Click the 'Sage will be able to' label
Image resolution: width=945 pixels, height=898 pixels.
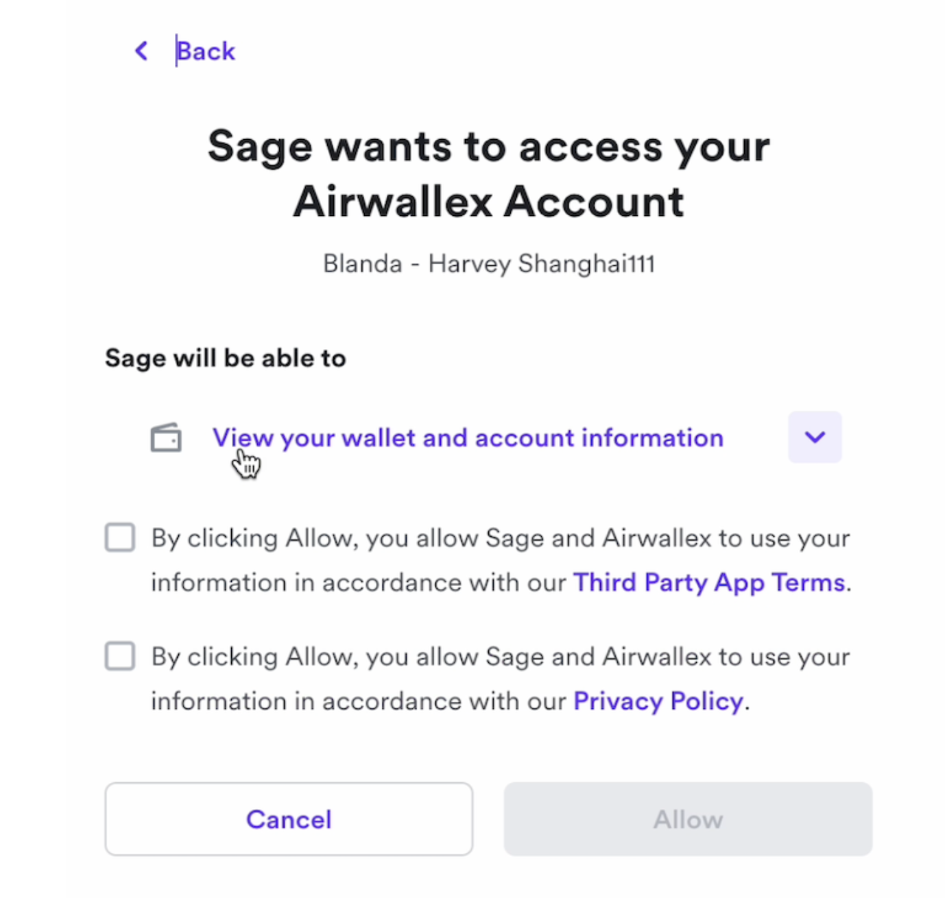(226, 358)
